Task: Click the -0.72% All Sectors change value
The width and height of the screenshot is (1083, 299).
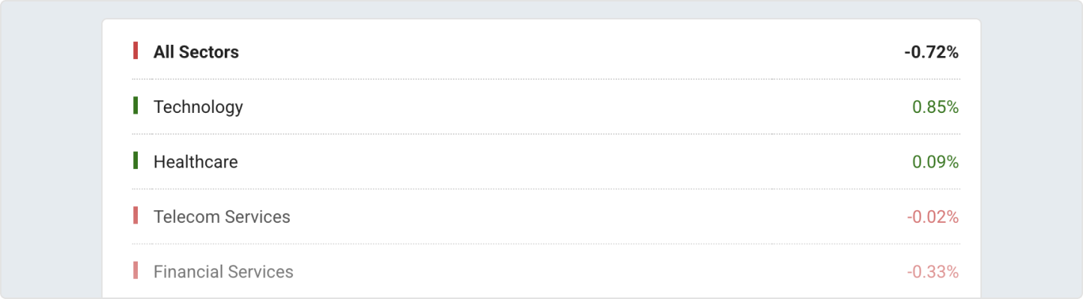Action: pos(931,52)
